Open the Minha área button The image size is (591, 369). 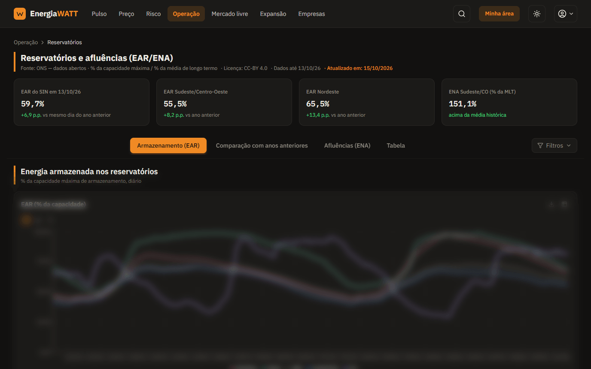(499, 14)
